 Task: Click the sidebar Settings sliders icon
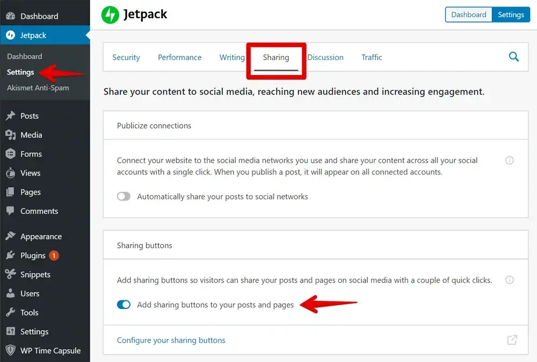11,331
